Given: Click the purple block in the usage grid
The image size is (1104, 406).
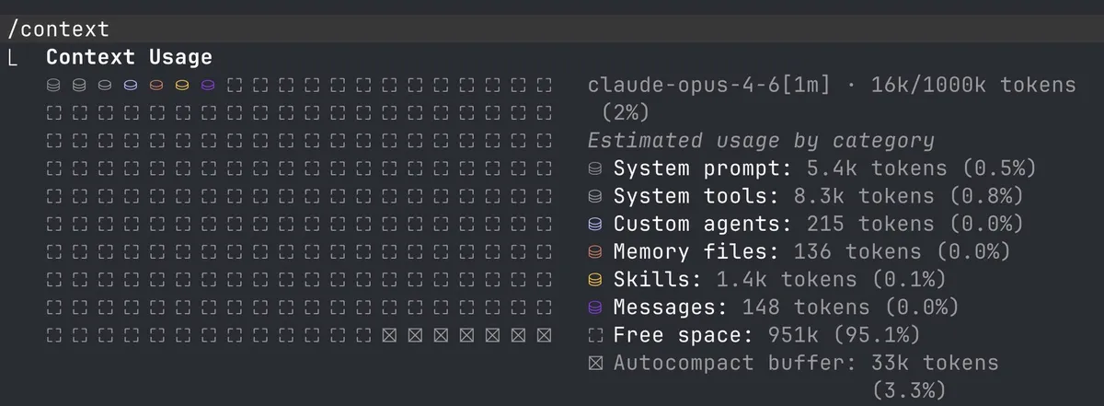Looking at the screenshot, I should point(208,86).
